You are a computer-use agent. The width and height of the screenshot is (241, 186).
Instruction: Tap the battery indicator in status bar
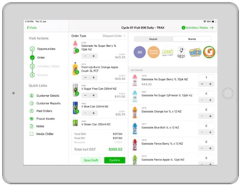(214, 21)
